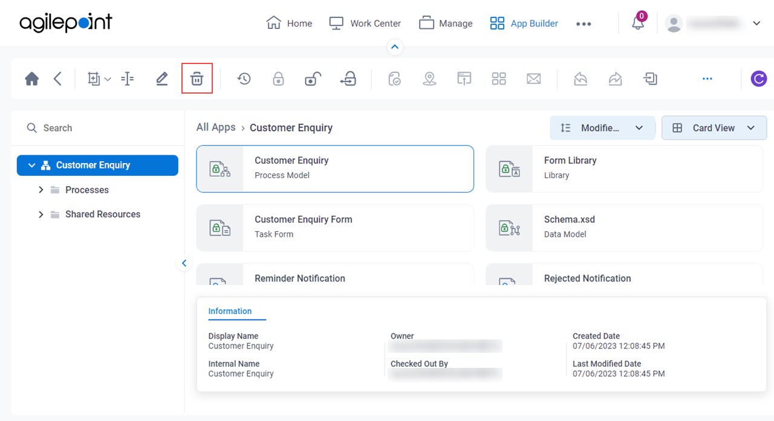Click the closed padlock Check In icon
The width and height of the screenshot is (774, 421).
point(278,79)
